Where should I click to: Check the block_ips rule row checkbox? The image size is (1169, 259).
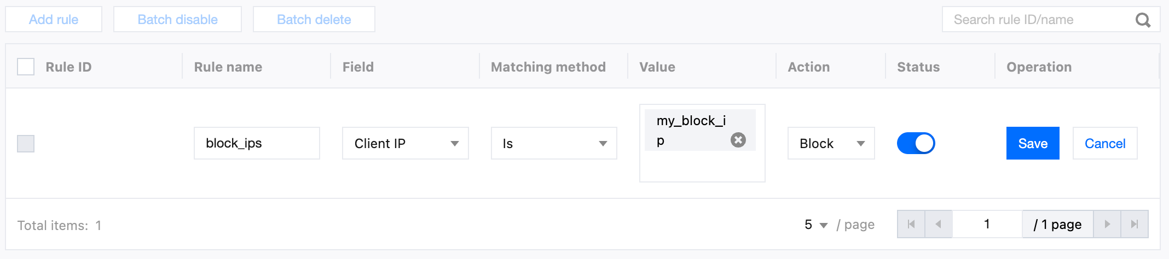[x=26, y=144]
